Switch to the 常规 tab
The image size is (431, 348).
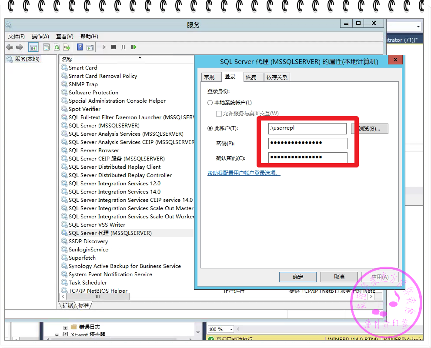click(211, 77)
